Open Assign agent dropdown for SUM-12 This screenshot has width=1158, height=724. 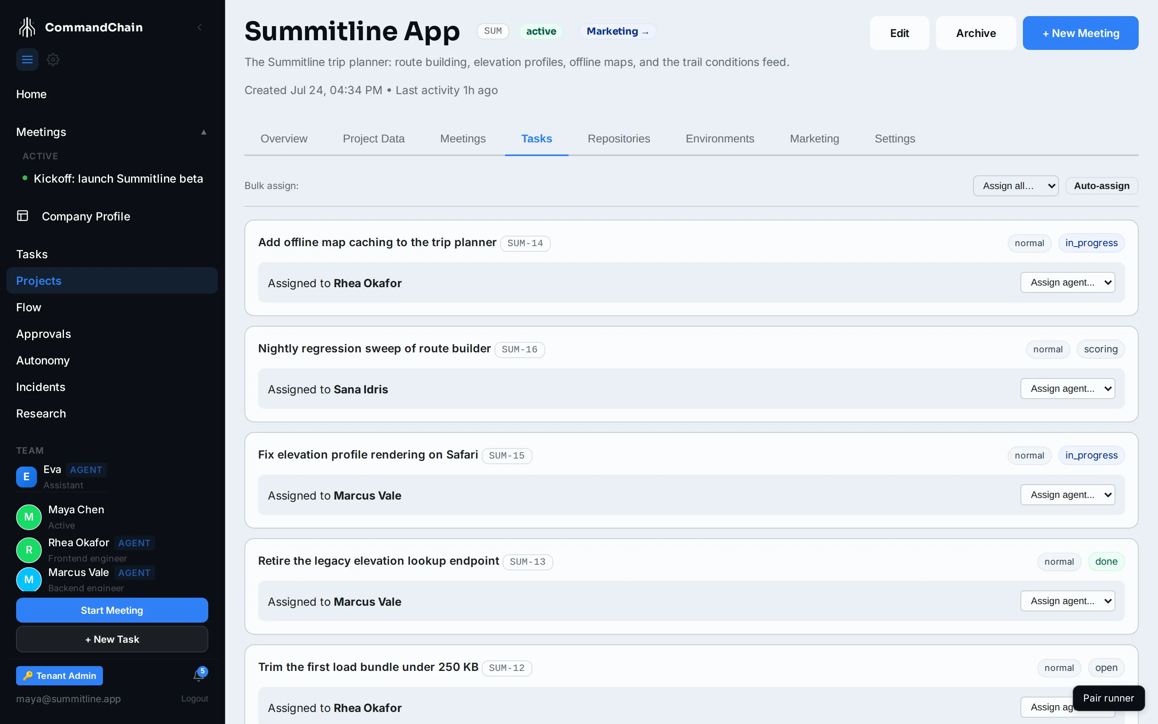point(1046,707)
